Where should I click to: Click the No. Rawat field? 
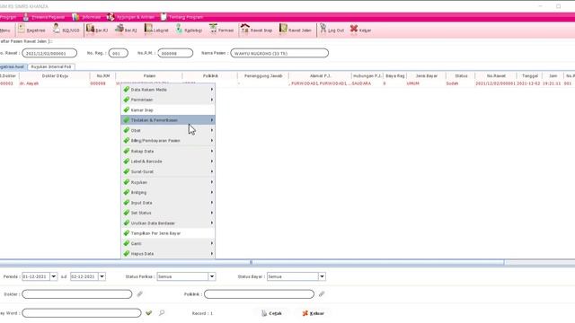[49, 53]
